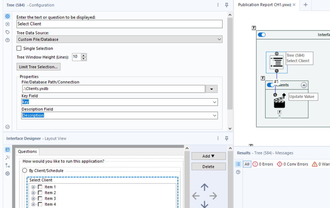Image resolution: width=330 pixels, height=208 pixels.
Task: Click the Tree (584) Select Client annotation
Action: pyautogui.click(x=299, y=58)
